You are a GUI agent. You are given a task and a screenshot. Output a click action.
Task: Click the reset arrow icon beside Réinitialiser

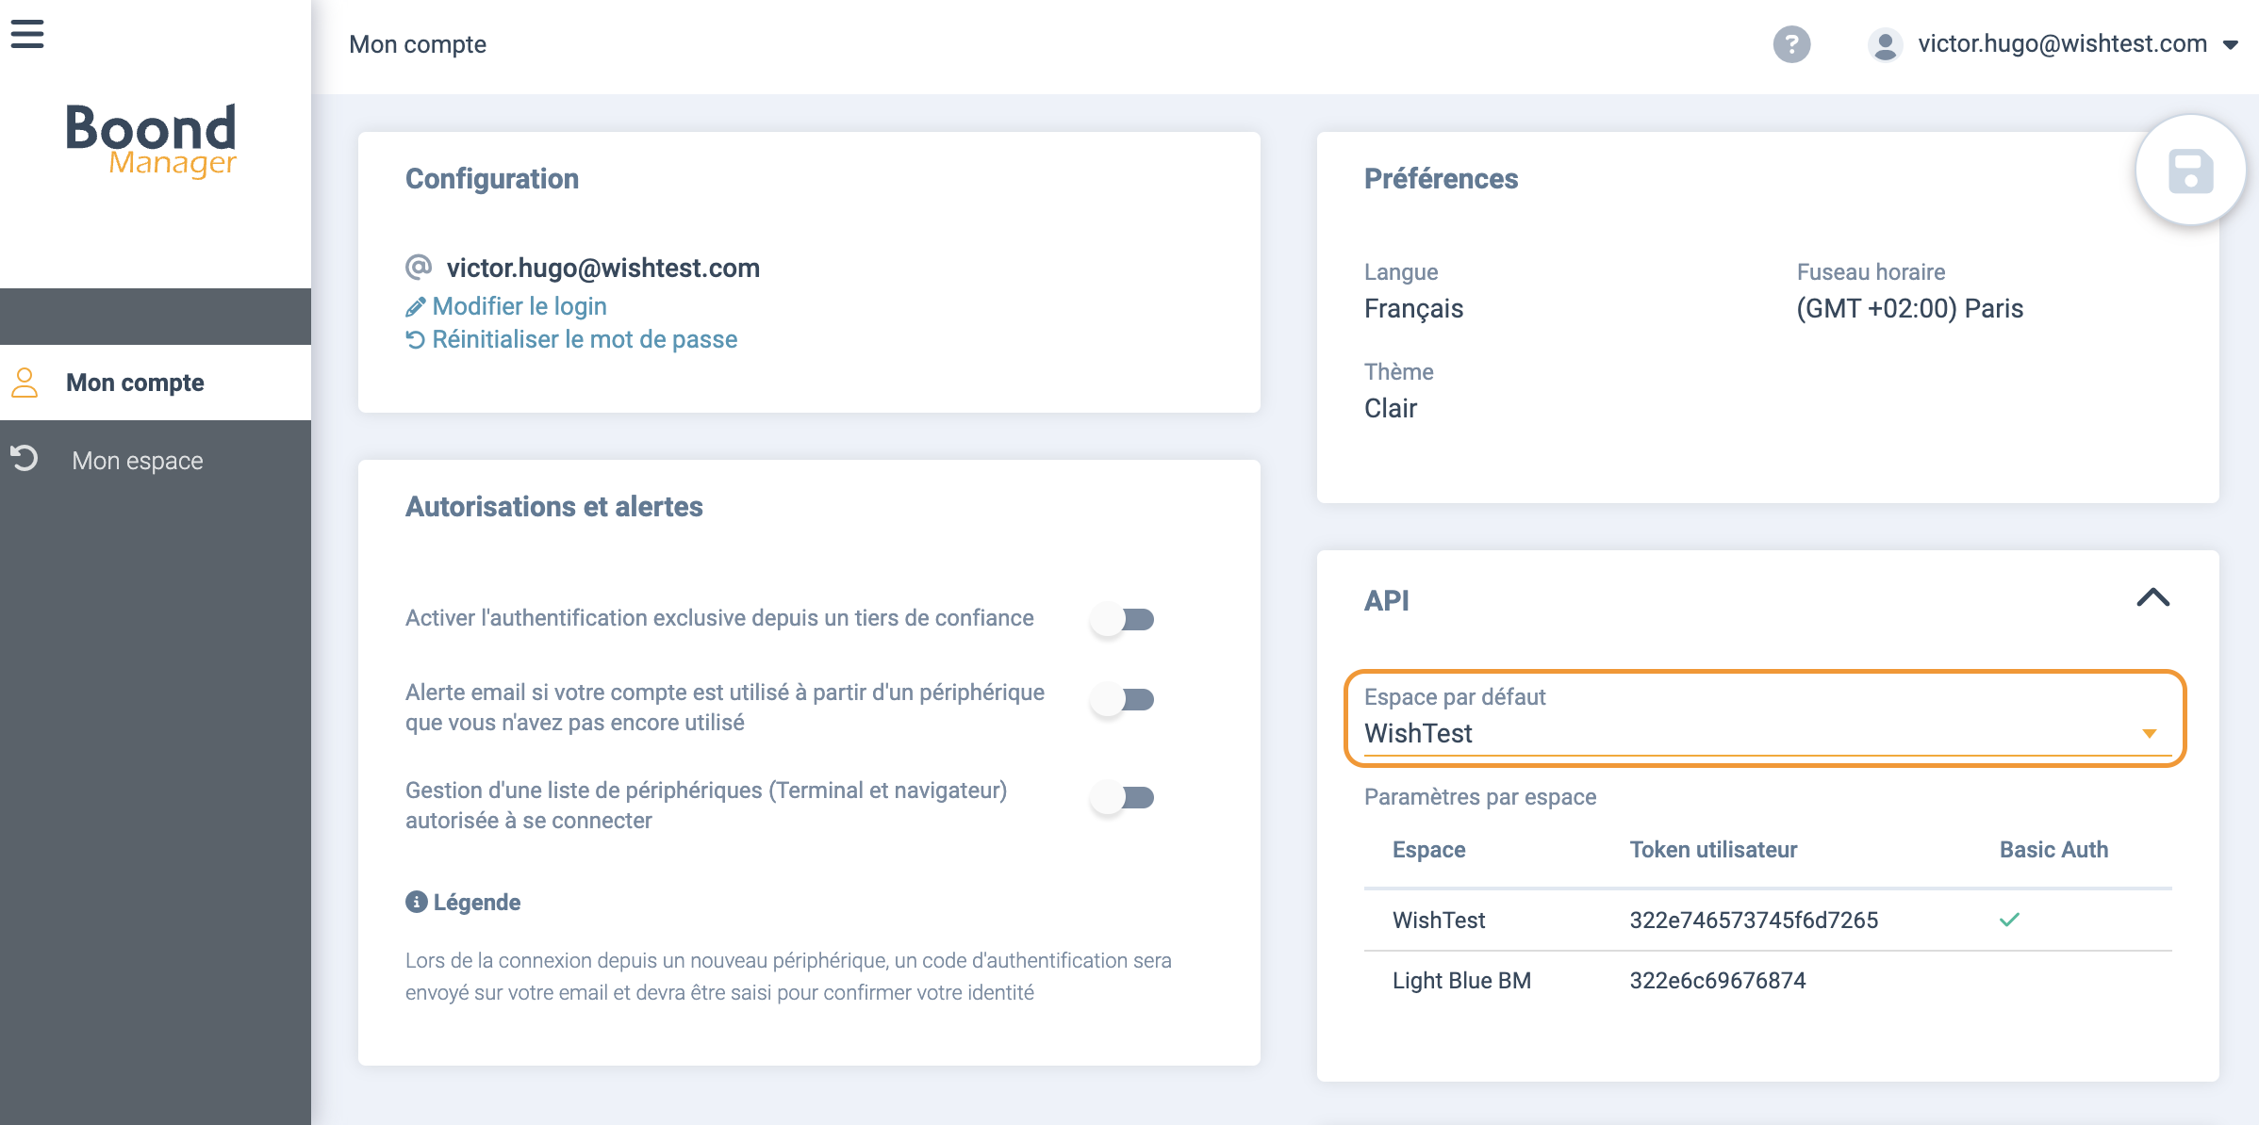point(415,339)
